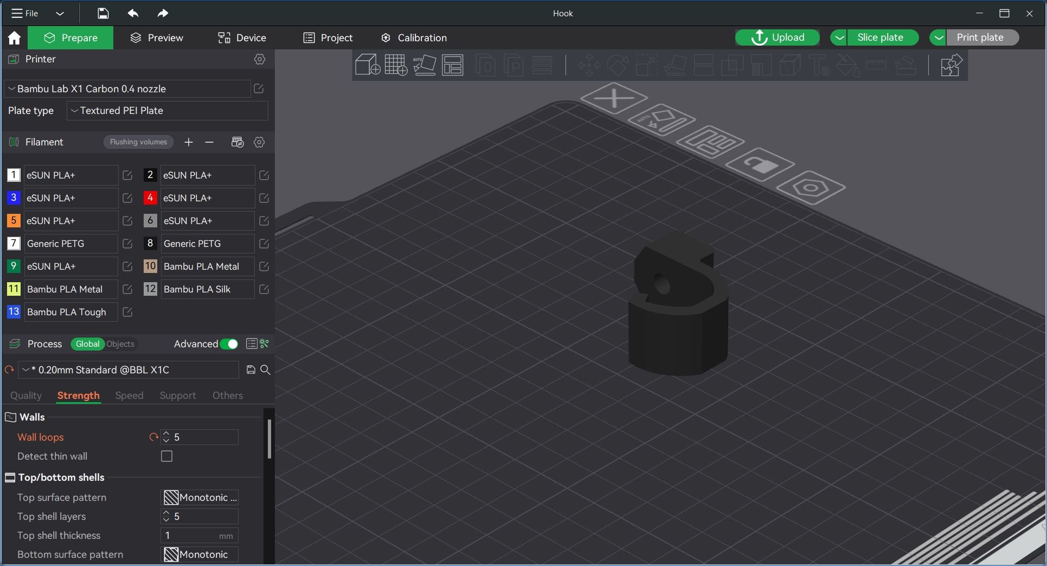Click the Auto orient toolbar icon
The height and width of the screenshot is (566, 1047).
pos(425,65)
